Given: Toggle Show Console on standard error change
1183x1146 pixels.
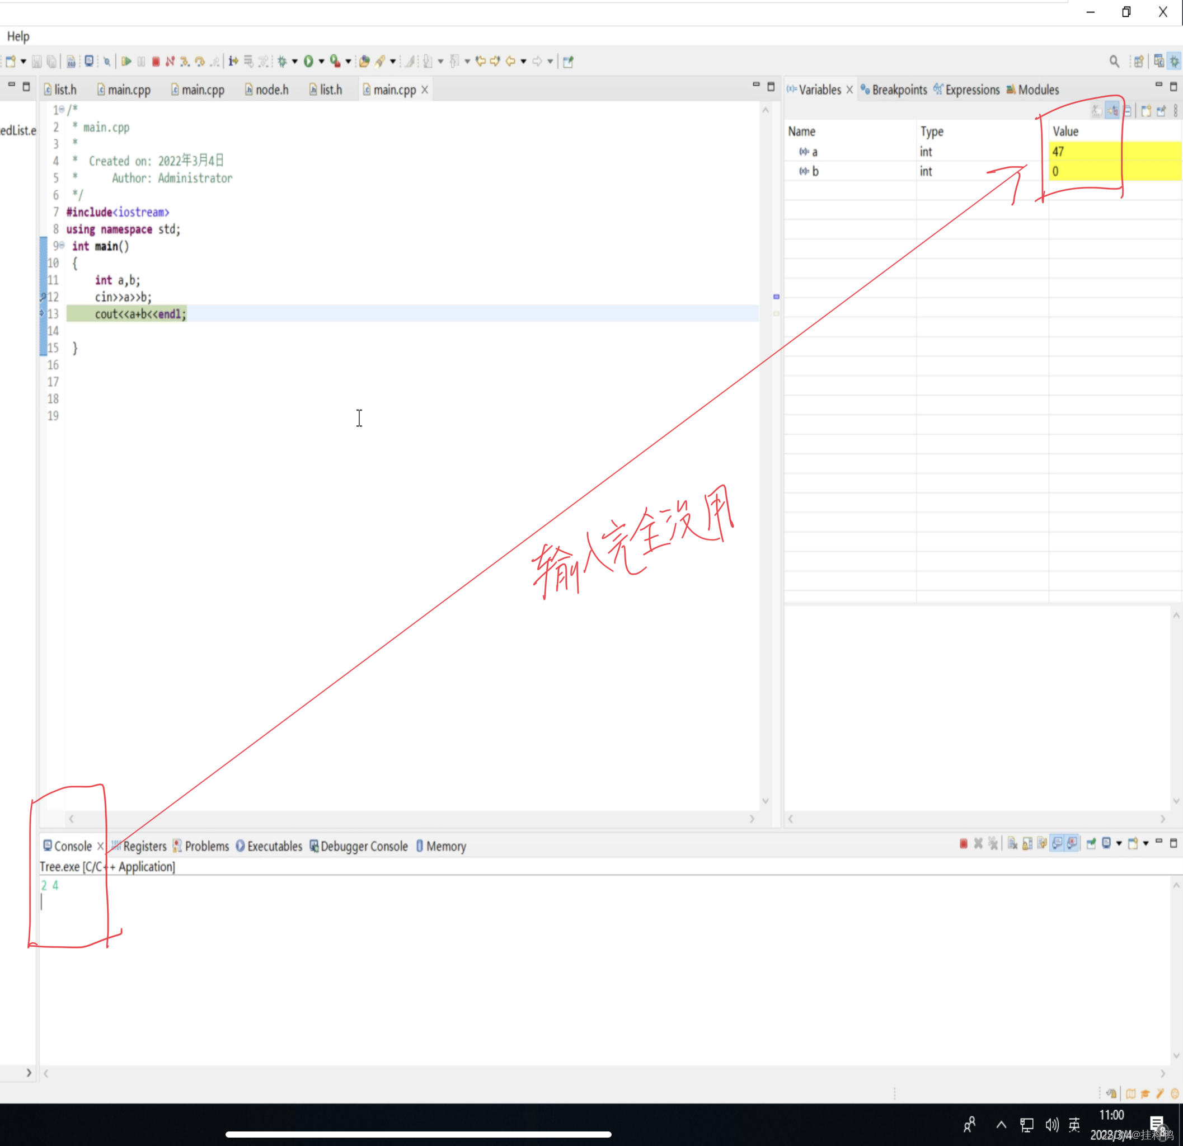Looking at the screenshot, I should point(1072,844).
